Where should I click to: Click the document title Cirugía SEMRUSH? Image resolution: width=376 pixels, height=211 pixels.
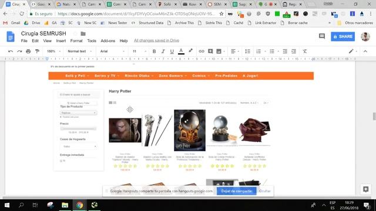(x=43, y=33)
